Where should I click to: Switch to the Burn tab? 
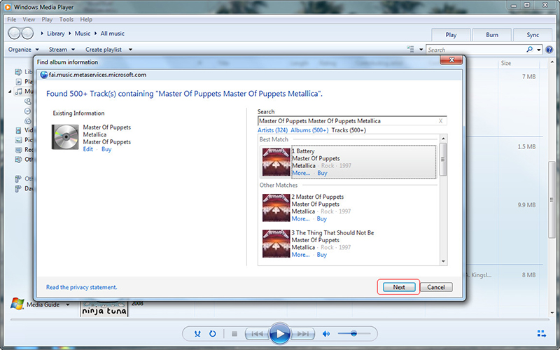[x=492, y=35]
